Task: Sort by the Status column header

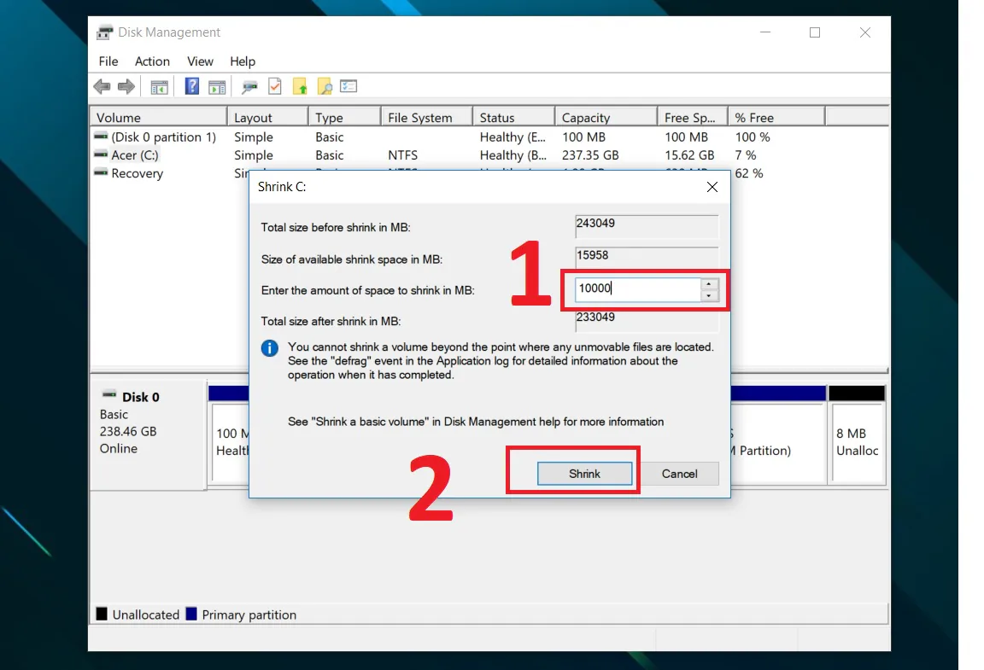Action: tap(513, 117)
